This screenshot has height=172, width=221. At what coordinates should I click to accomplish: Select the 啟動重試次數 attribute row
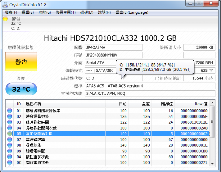(x=108, y=157)
